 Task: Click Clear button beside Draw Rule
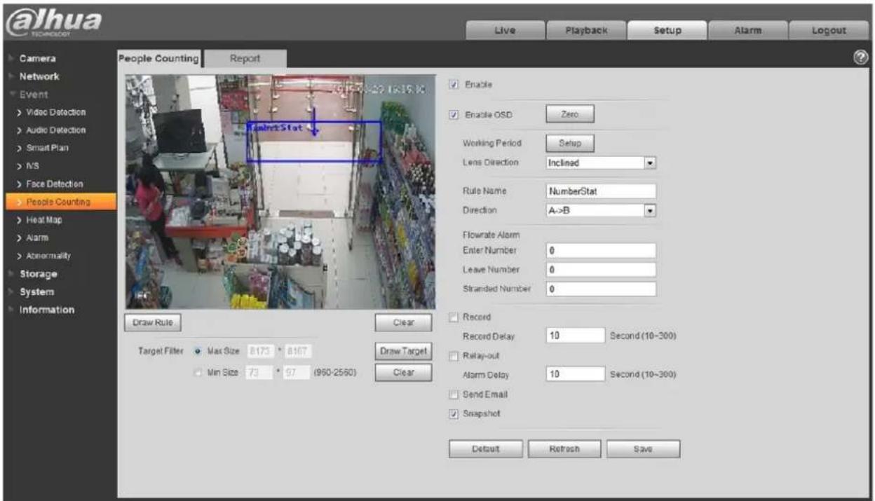[x=403, y=322]
